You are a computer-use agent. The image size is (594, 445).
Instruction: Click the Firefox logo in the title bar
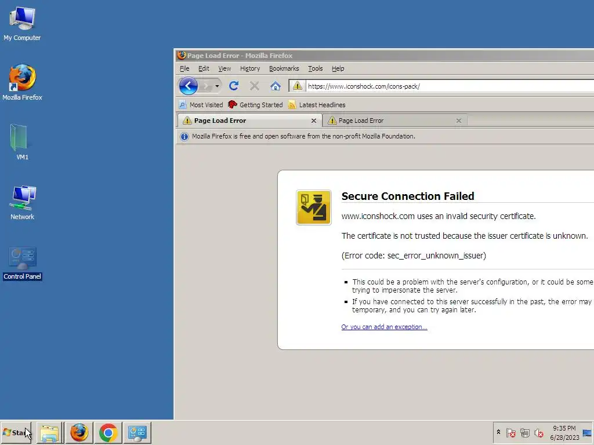click(x=182, y=55)
